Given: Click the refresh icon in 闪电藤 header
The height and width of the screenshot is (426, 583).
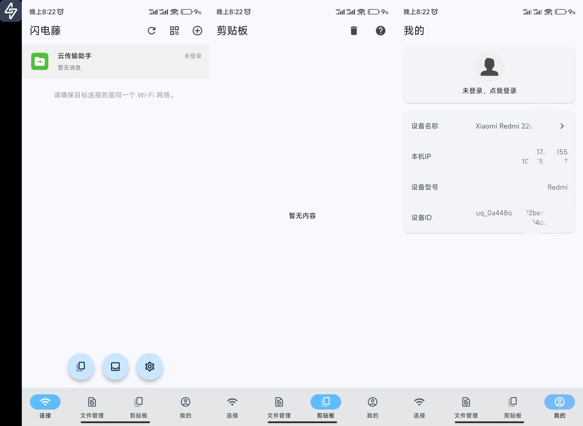Looking at the screenshot, I should [x=152, y=31].
